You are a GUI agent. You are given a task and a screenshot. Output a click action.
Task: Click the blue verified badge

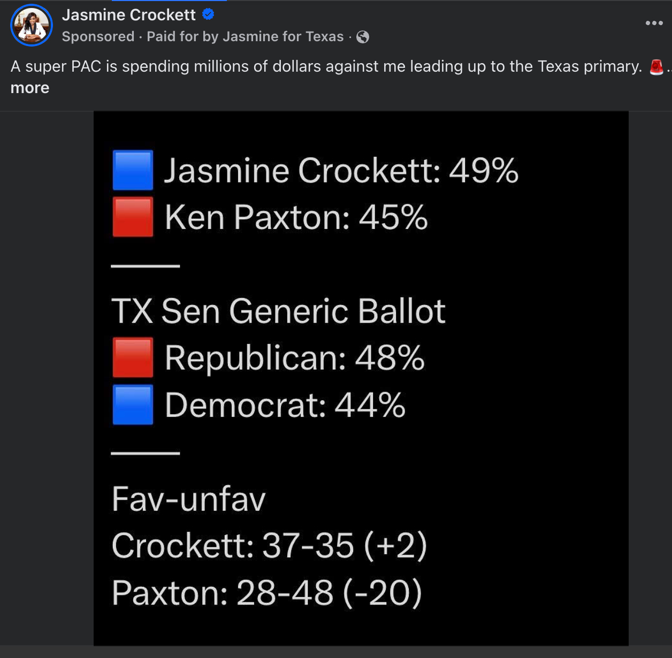208,14
